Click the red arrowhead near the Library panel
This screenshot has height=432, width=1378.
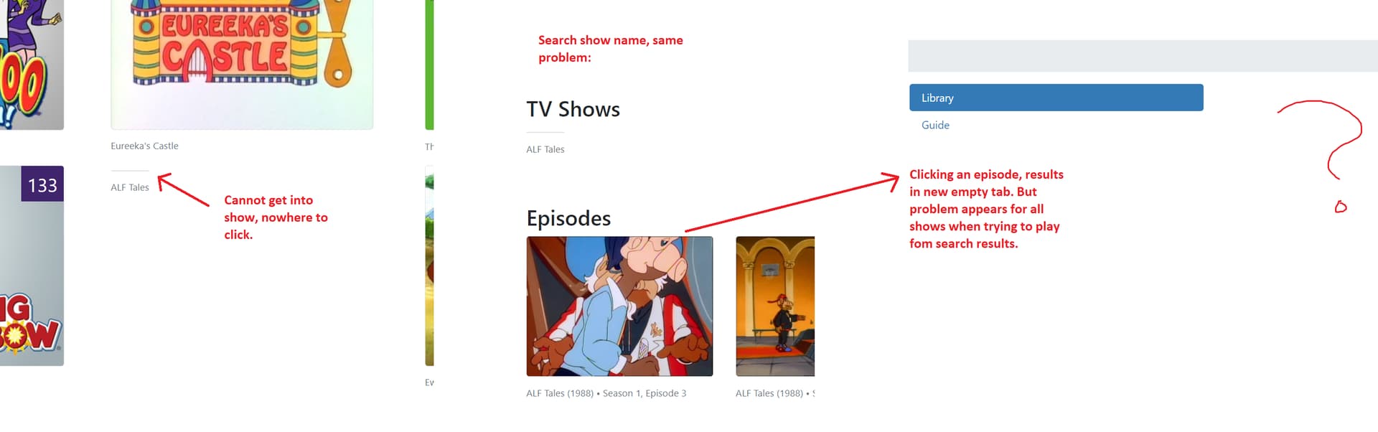[x=891, y=180]
